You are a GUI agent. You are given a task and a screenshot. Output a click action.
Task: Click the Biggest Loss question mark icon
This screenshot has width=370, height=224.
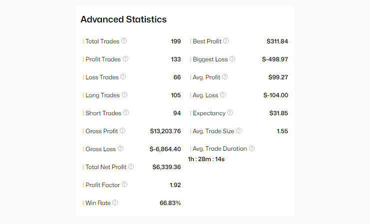click(x=232, y=59)
